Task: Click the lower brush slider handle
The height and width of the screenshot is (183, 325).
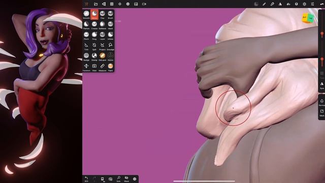Action: point(322,59)
